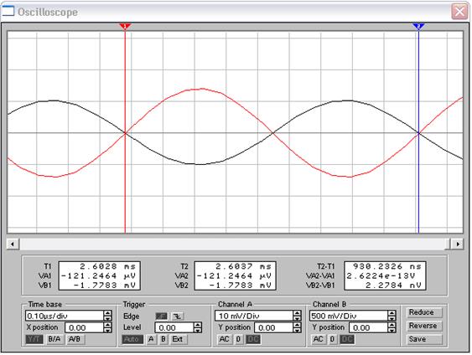Increase Channel B Y position
This screenshot has width=472, height=355.
[x=392, y=325]
